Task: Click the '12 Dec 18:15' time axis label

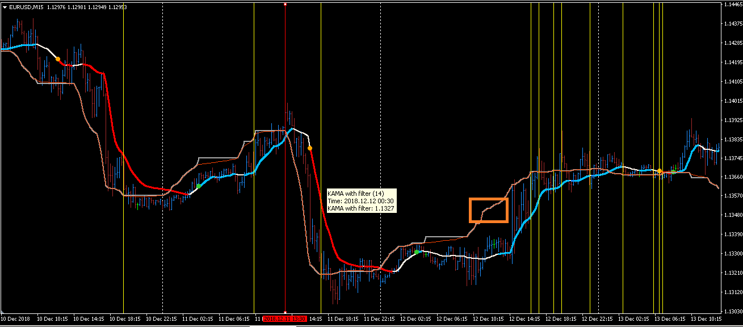Action: point(561,319)
